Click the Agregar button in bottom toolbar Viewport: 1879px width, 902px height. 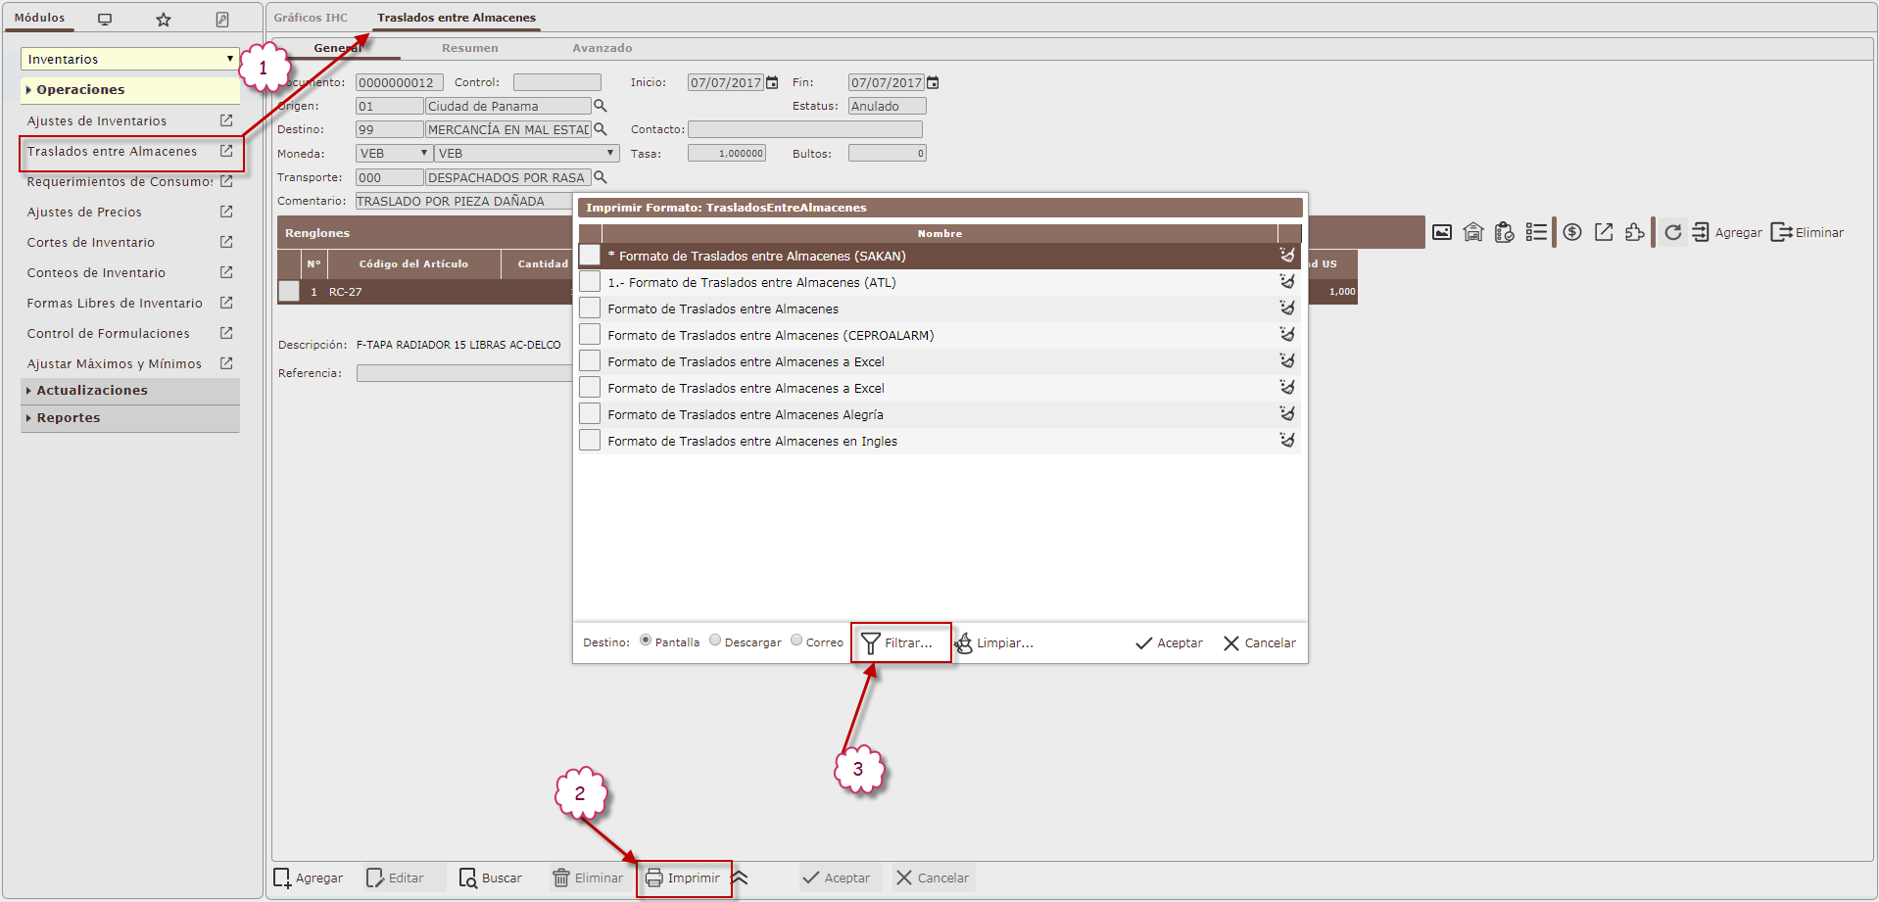click(308, 878)
